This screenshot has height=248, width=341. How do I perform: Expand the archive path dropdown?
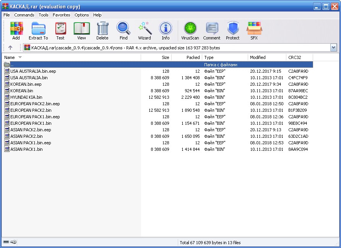pos(333,48)
